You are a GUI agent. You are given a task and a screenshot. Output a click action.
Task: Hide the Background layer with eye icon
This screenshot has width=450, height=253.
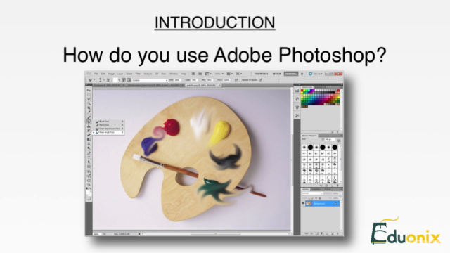tap(303, 203)
